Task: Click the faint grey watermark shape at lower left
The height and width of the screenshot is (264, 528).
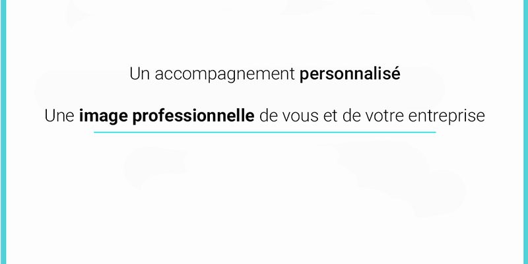Action: [x=155, y=167]
